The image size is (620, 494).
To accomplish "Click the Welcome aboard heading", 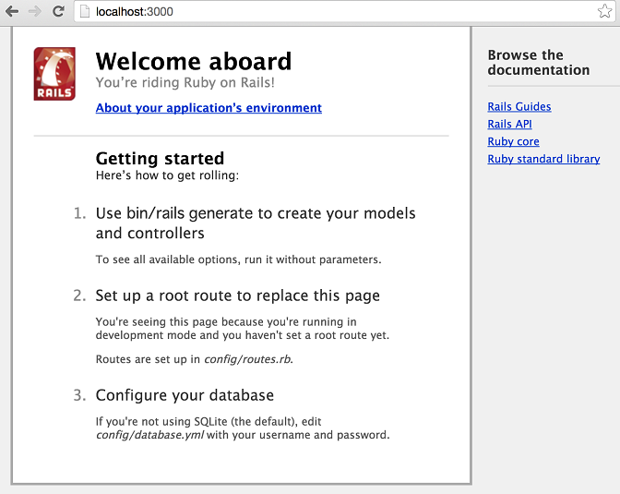I will pos(194,61).
